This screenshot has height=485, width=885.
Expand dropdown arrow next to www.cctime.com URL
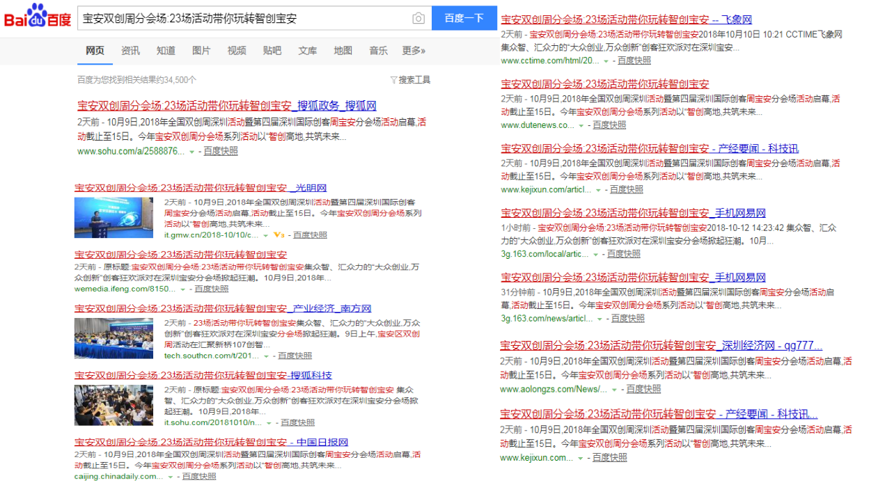pyautogui.click(x=606, y=61)
